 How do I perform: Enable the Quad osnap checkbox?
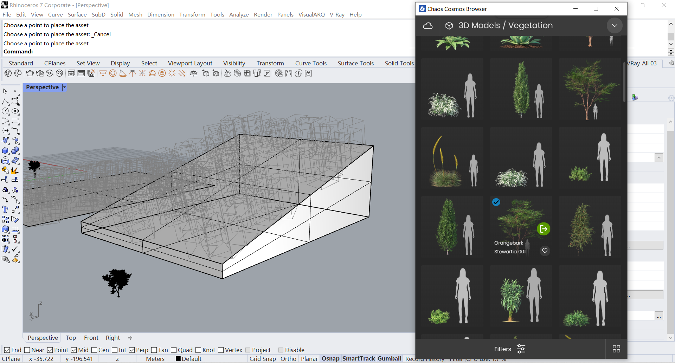[x=174, y=350]
